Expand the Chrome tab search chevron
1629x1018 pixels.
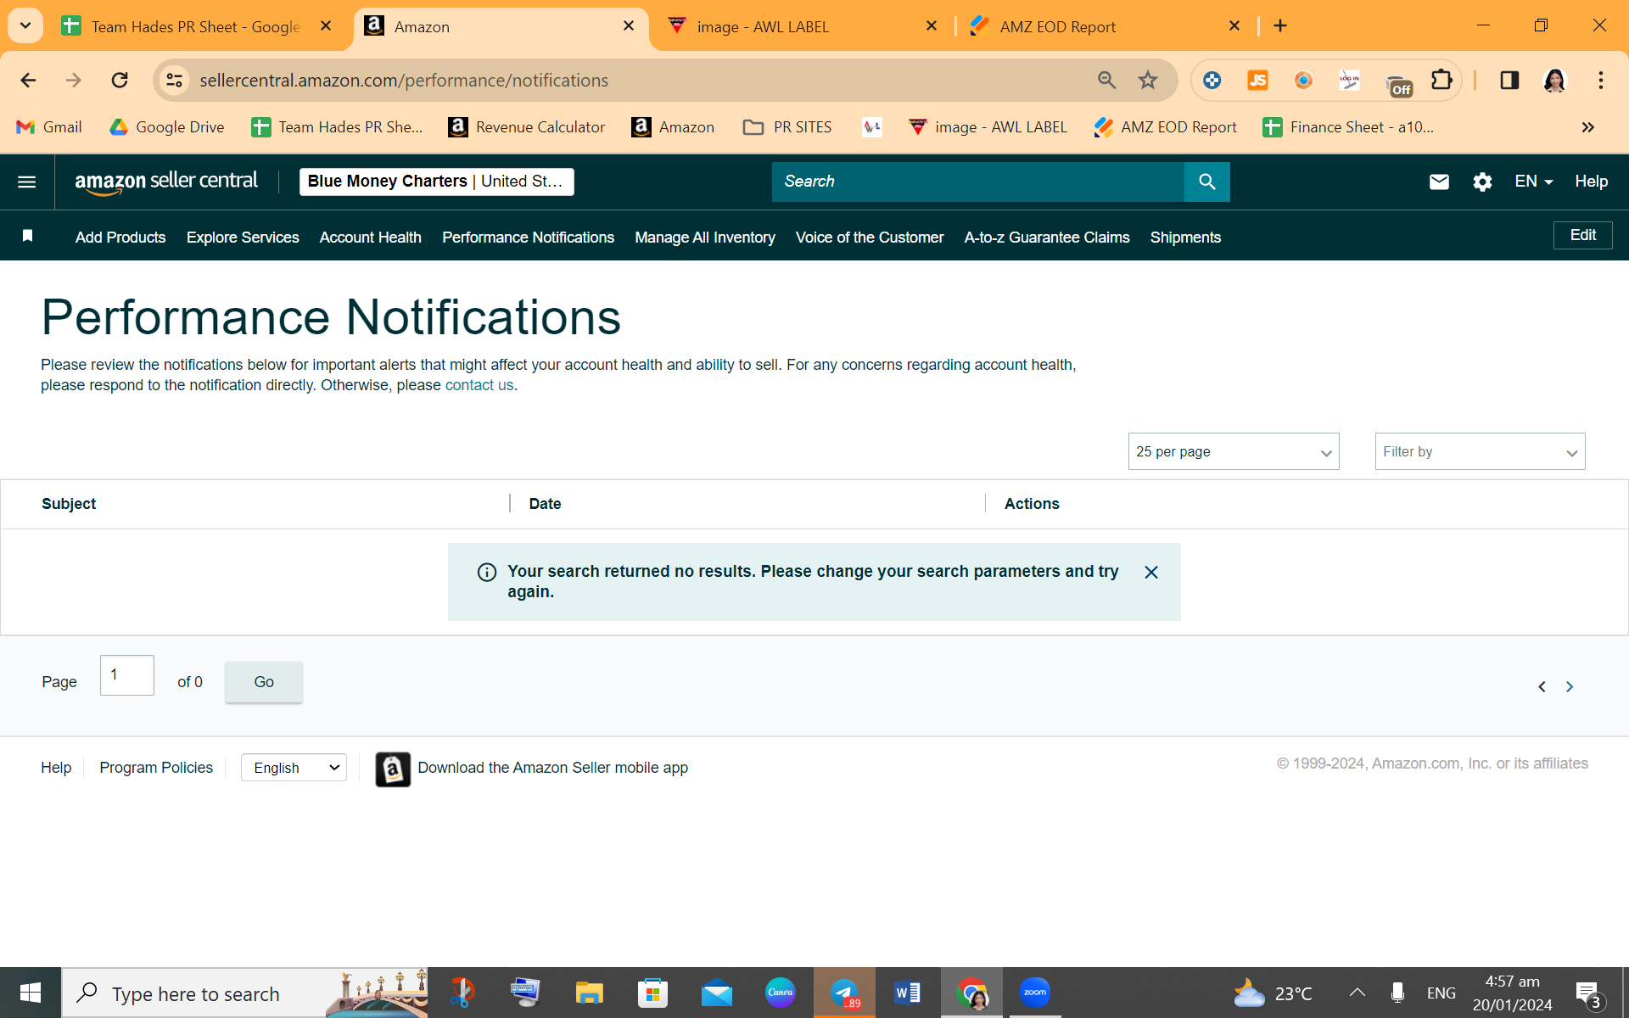(x=25, y=25)
